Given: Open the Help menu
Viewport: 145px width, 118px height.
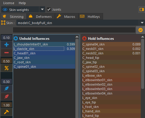Looking at the screenshot, I should click(22, 3).
